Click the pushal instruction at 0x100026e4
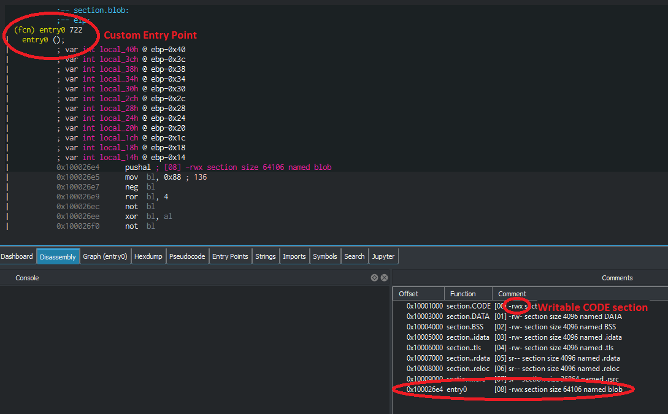 click(x=139, y=167)
